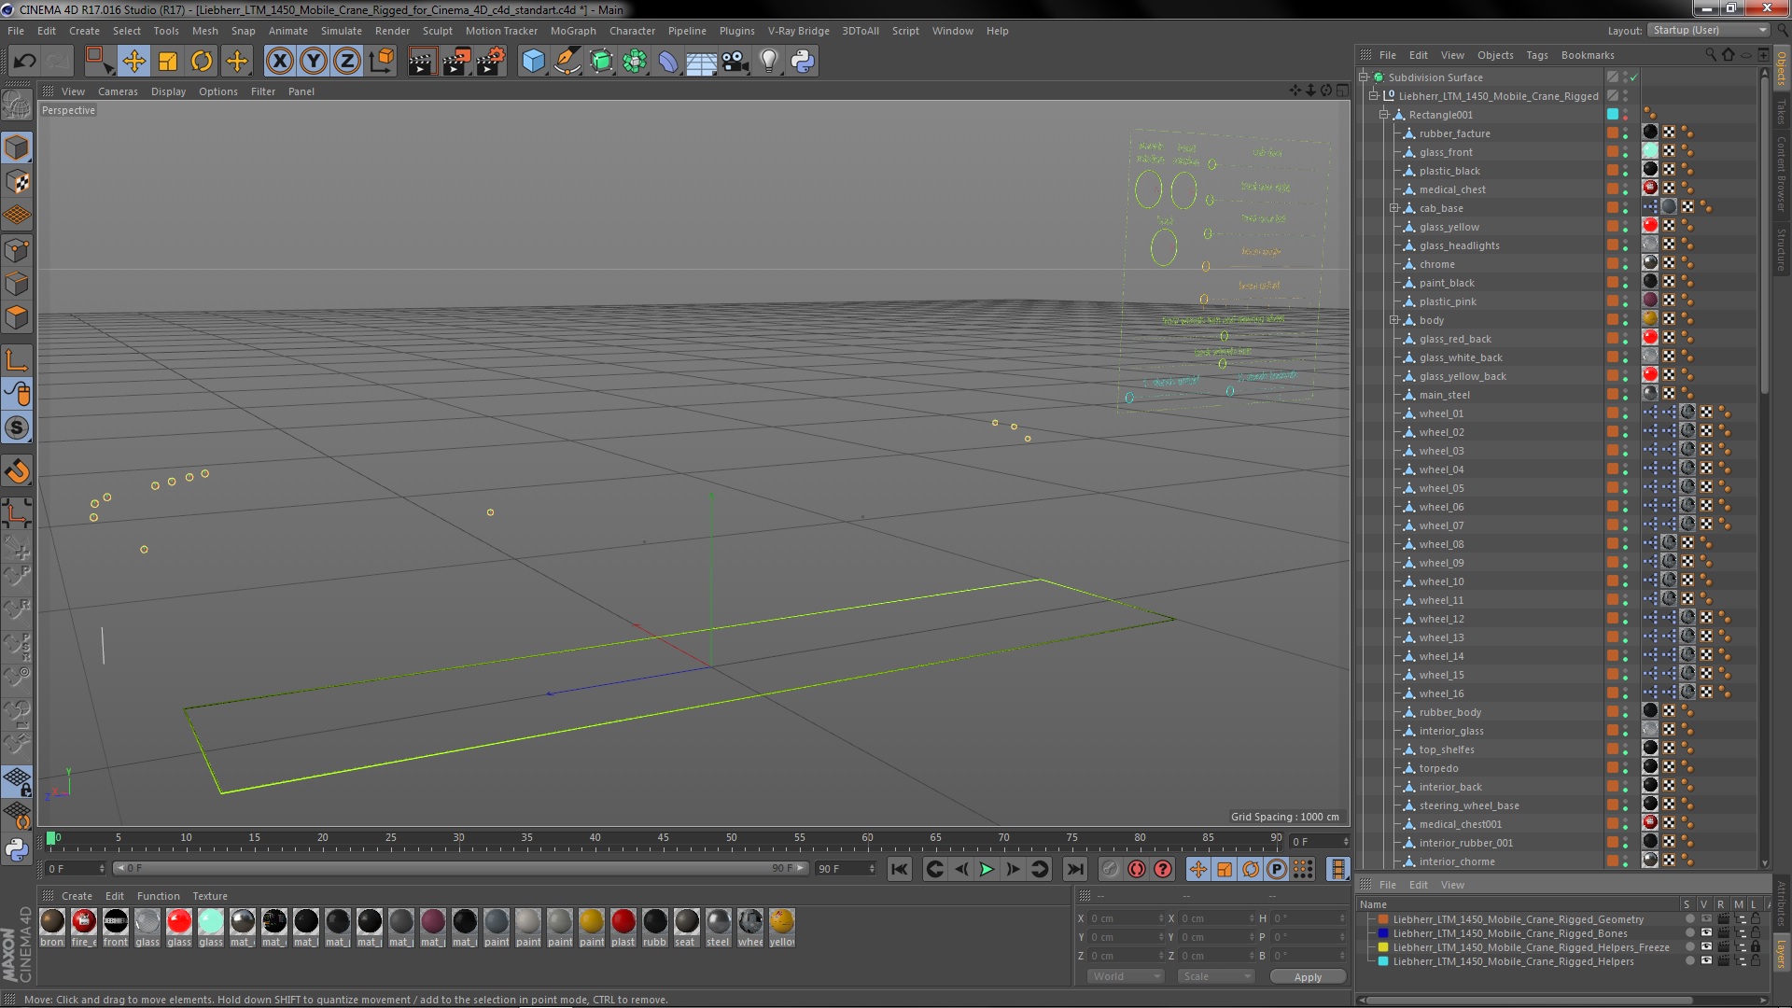Collapse Liebherr_LTM_1450_Mobile_Crane_Rigged node
Viewport: 1792px width, 1008px height.
click(x=1374, y=96)
